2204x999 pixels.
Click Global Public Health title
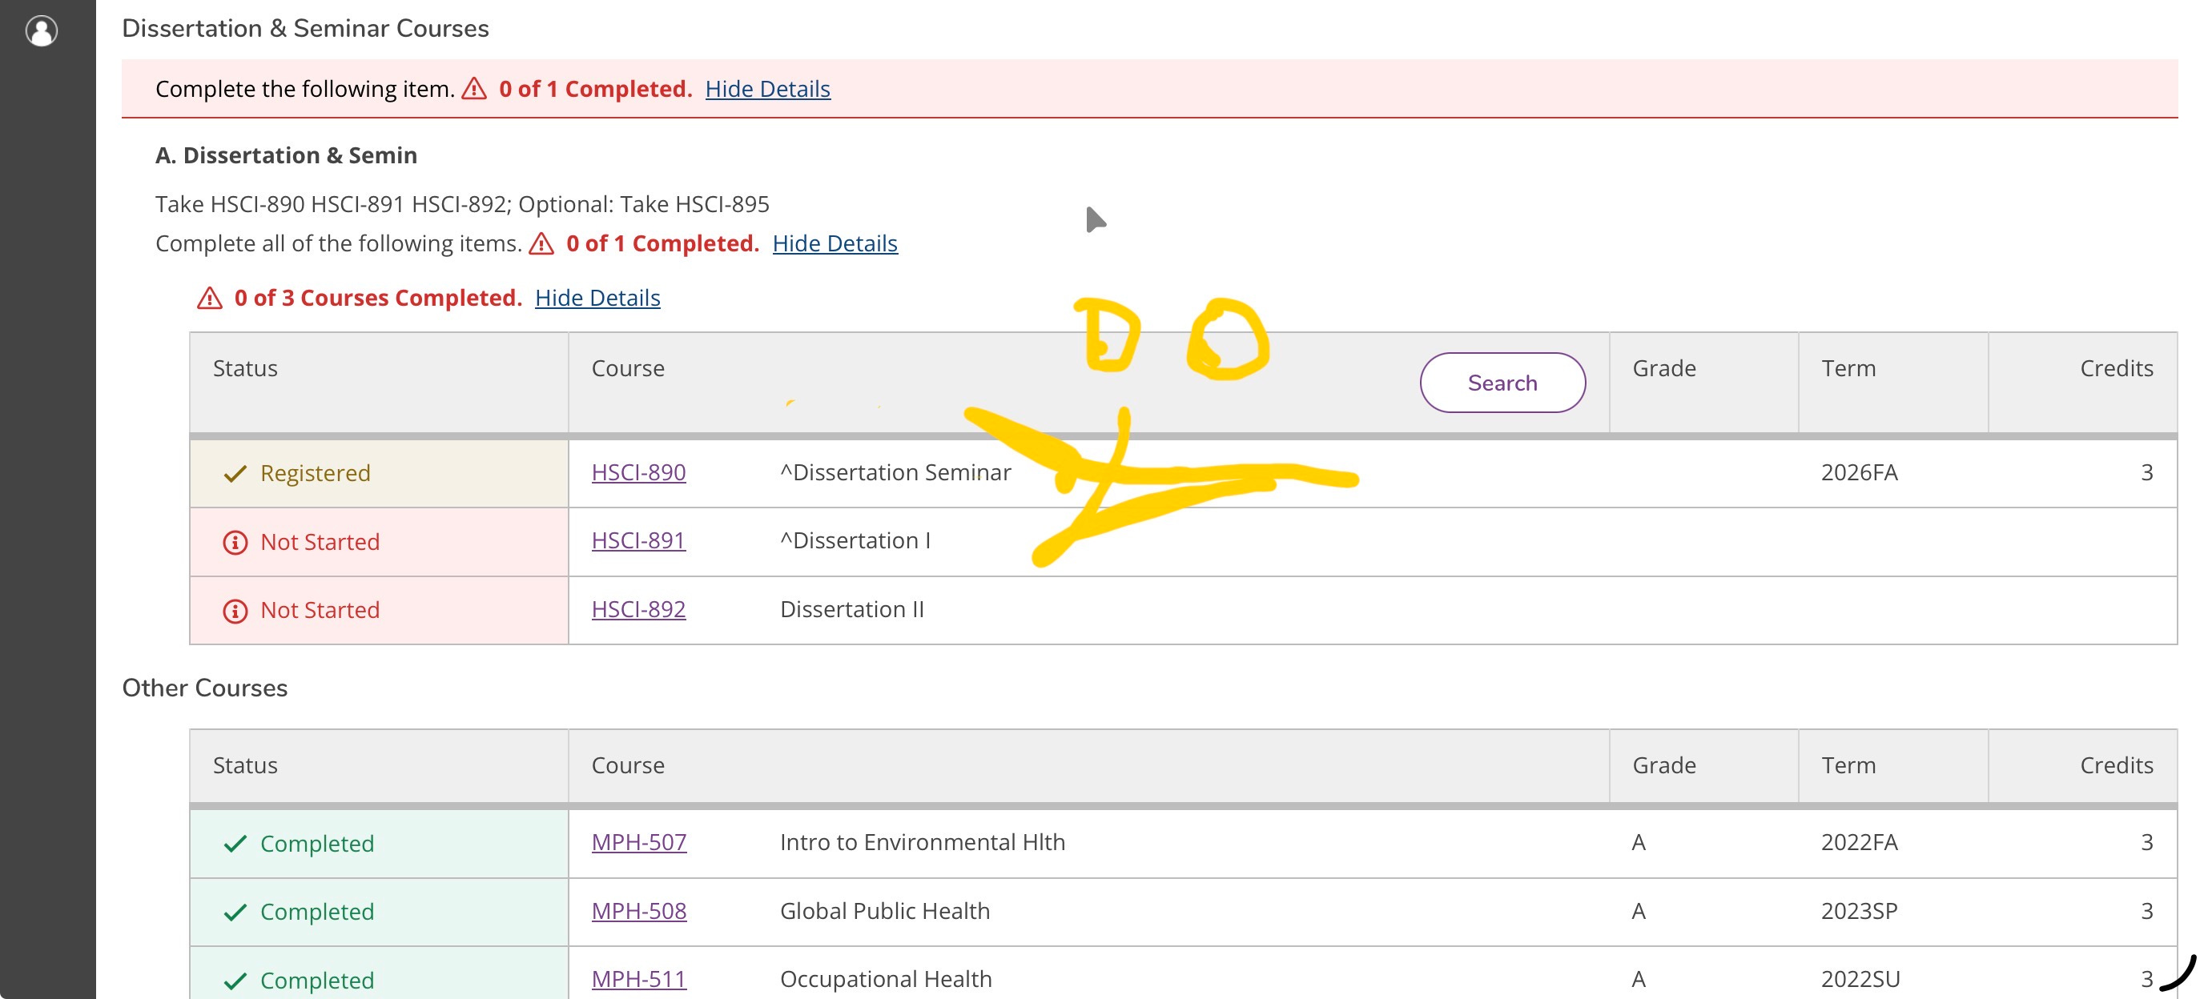pos(885,911)
